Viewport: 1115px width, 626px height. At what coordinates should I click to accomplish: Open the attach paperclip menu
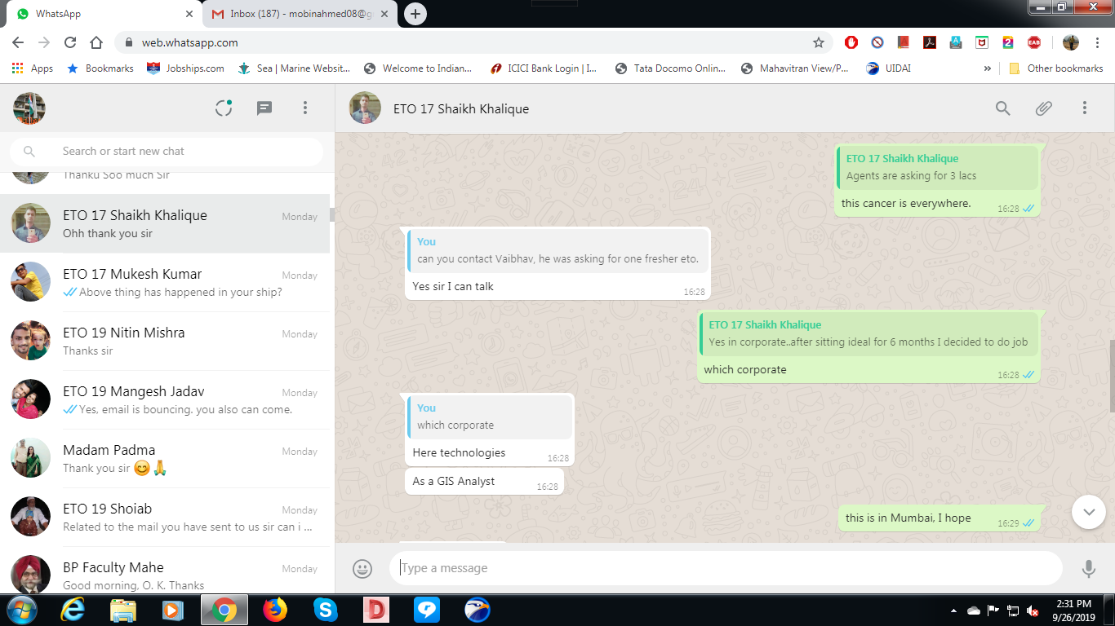click(1044, 108)
